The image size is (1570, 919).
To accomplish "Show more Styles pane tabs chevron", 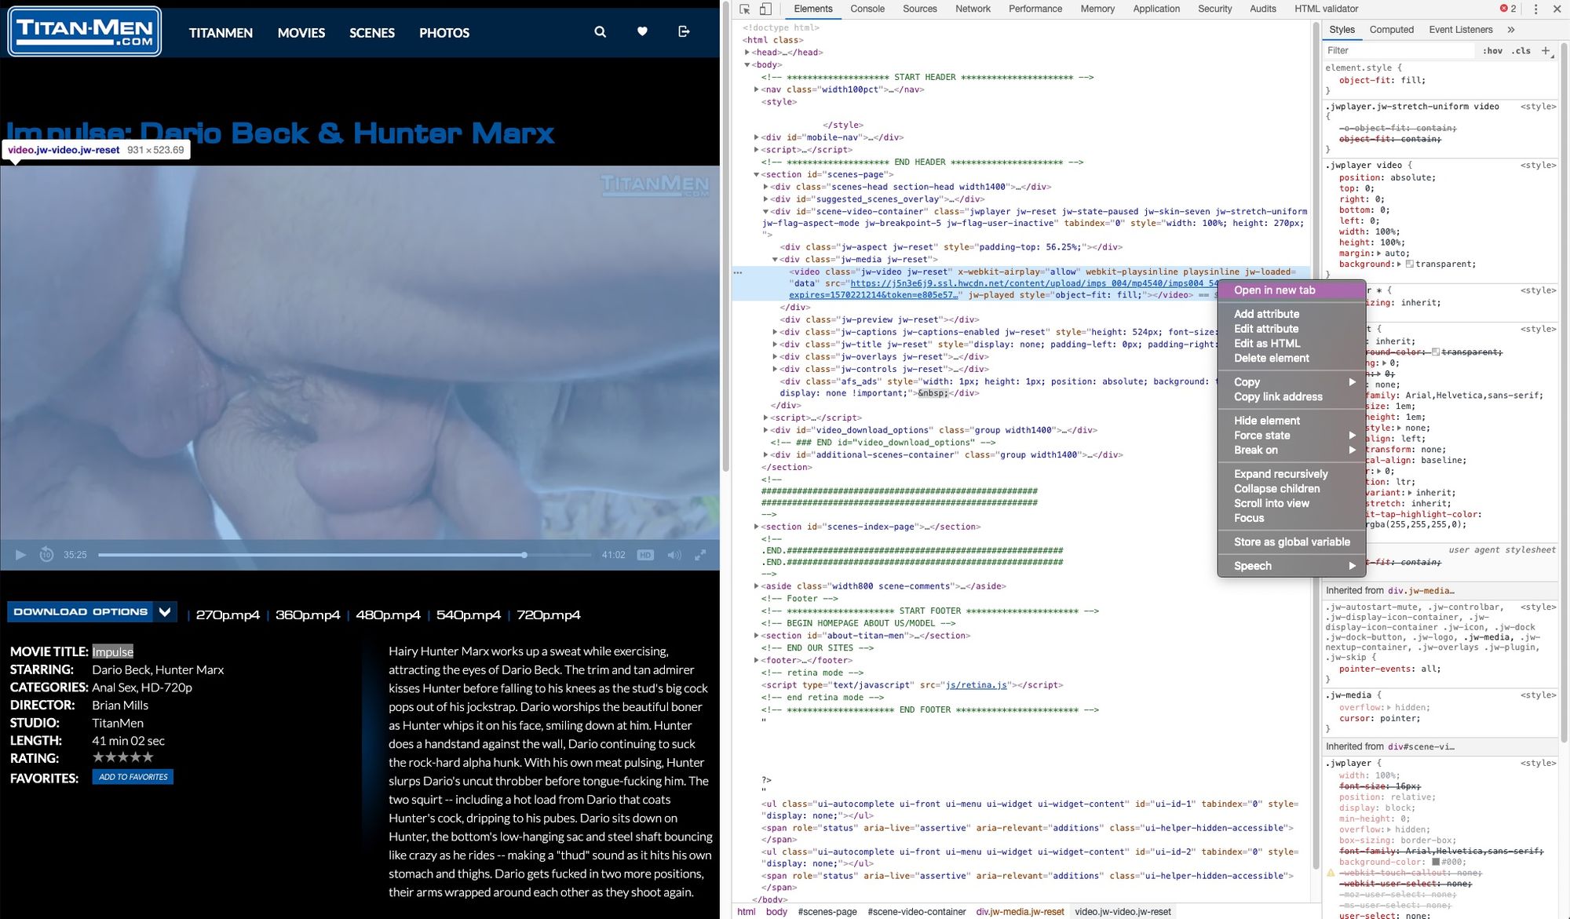I will coord(1511,30).
